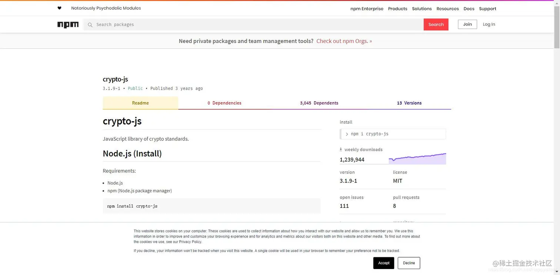
Task: Click the npm logo
Action: point(68,24)
